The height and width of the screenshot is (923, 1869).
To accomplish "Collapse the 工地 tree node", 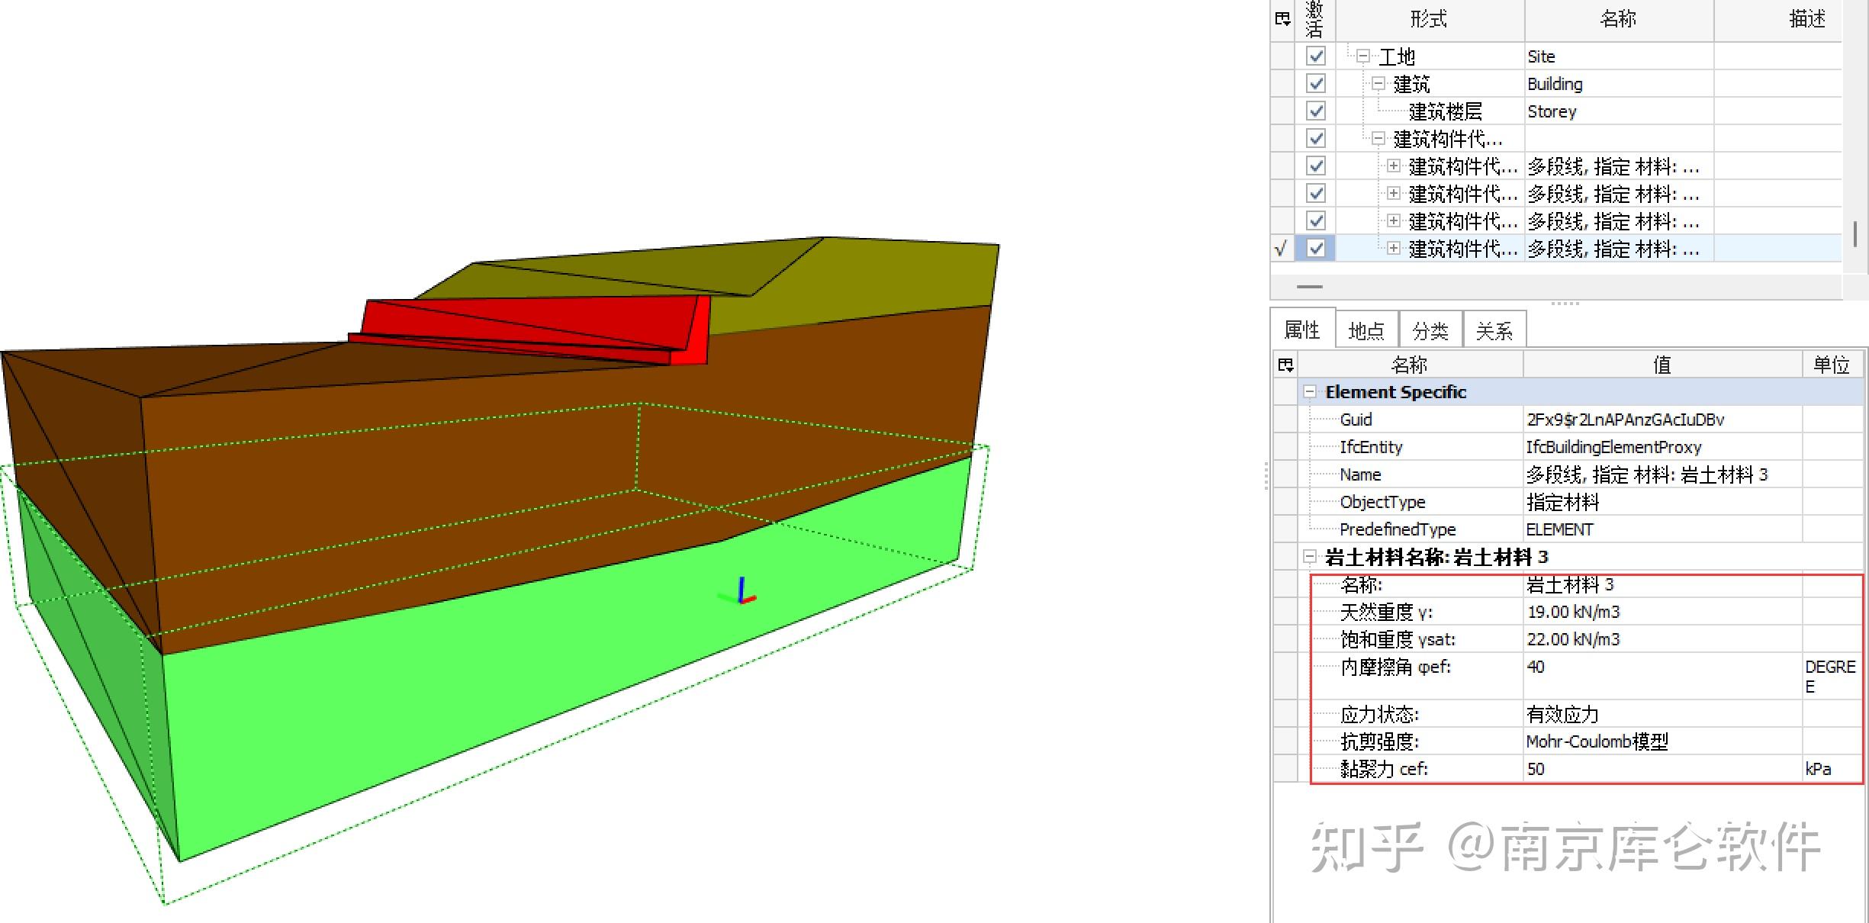I will tap(1363, 56).
